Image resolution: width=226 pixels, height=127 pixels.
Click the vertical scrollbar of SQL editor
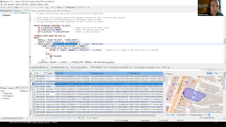tap(225, 41)
